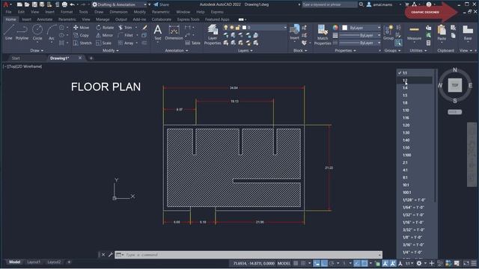This screenshot has width=479, height=269.
Task: Click the Group tool
Action: [388, 32]
